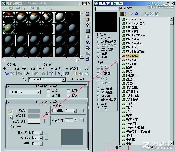Click the Select by Material icon
Image resolution: width=176 pixels, height=152 pixels.
[87, 54]
